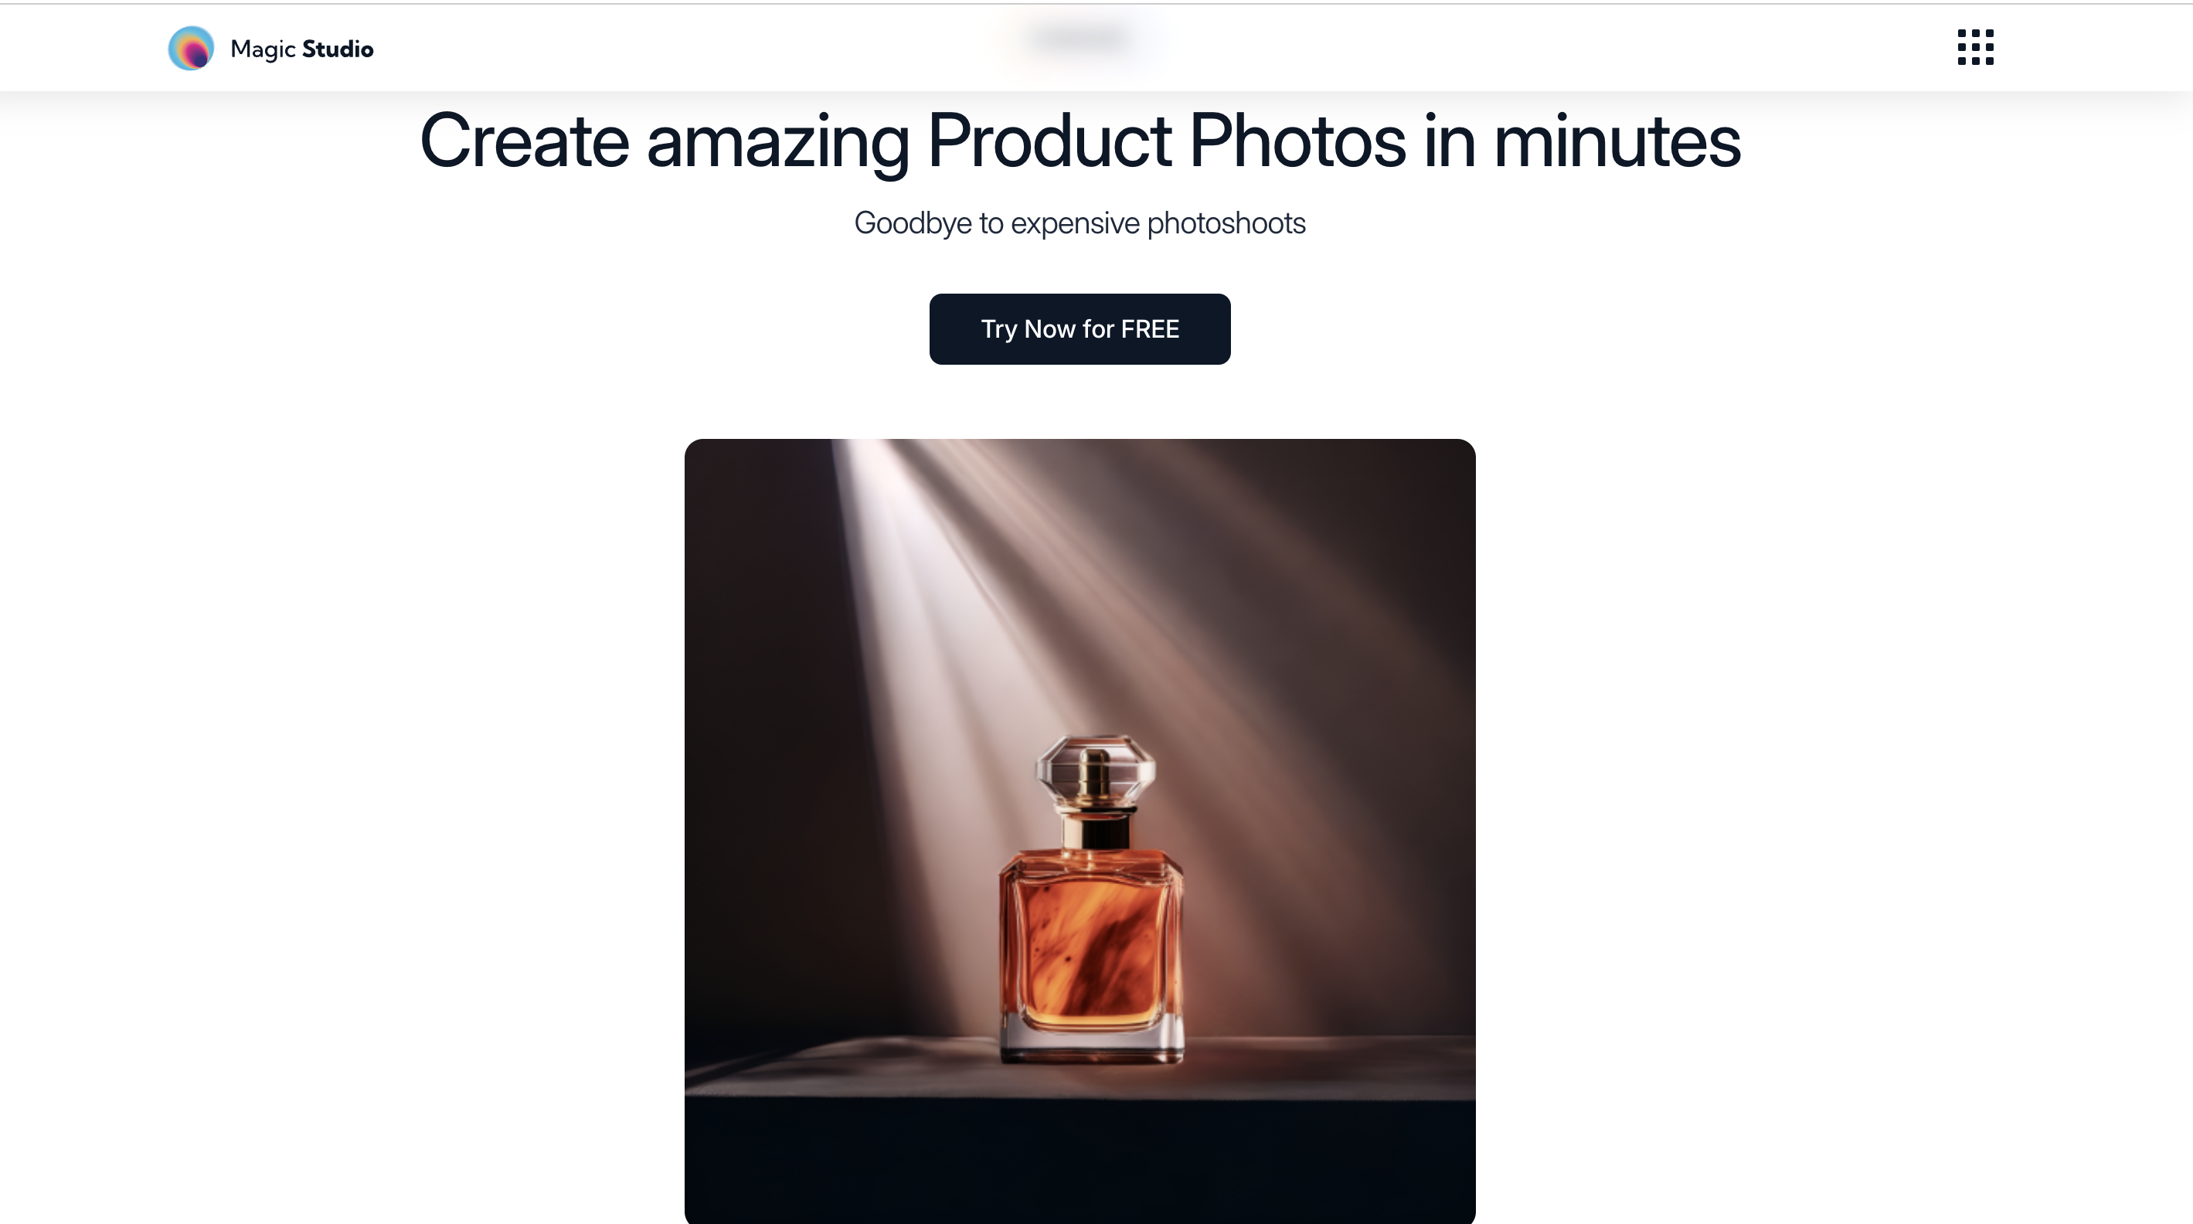Click the Magic Studio colorful circle logo

191,48
